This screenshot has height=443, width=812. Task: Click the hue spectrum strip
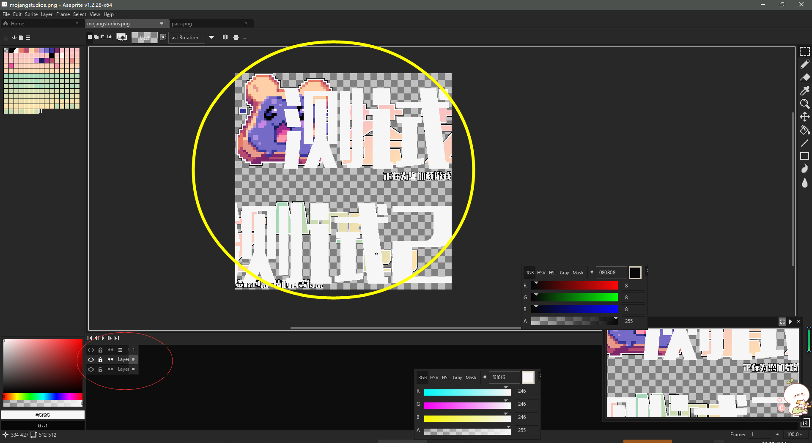point(43,397)
